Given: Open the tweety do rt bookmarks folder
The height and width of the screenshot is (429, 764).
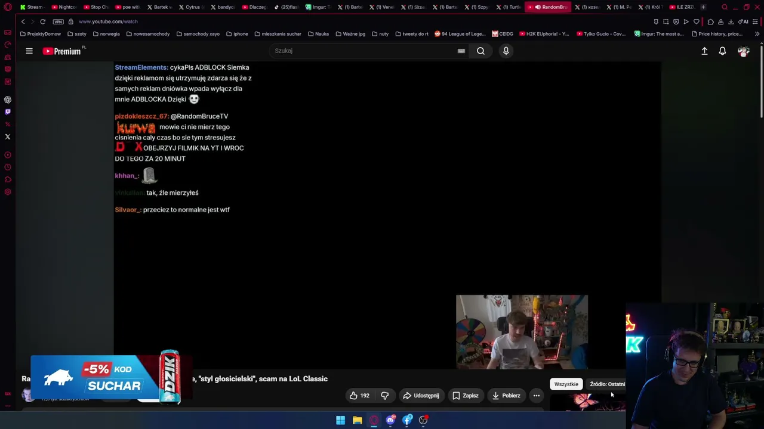Looking at the screenshot, I should [x=412, y=34].
